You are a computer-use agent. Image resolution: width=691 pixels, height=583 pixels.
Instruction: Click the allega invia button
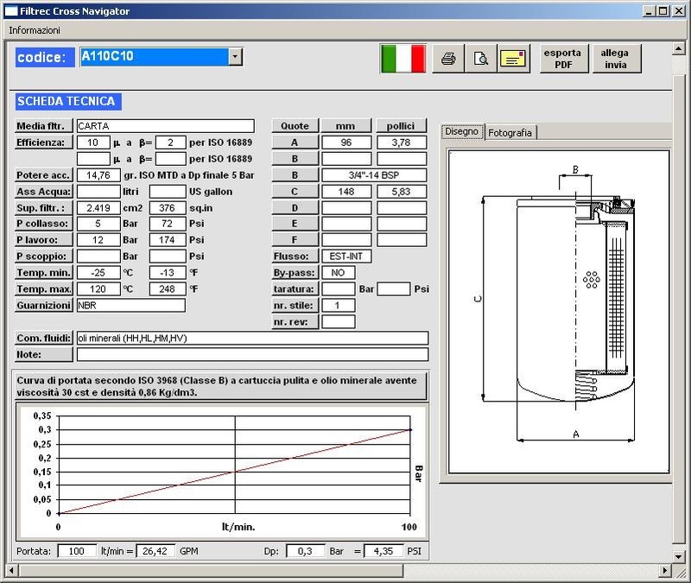point(615,59)
